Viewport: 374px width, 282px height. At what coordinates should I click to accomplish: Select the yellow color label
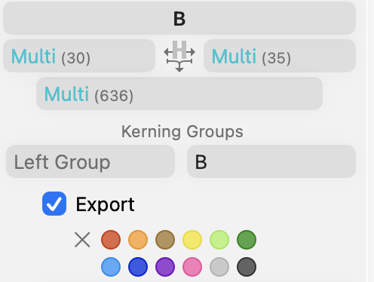click(192, 240)
